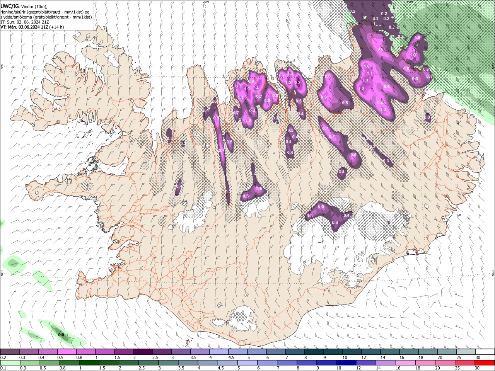495x371 pixels.
Task: Click upper legend swatch between 0.4 and 0.5
Action: 48,352
